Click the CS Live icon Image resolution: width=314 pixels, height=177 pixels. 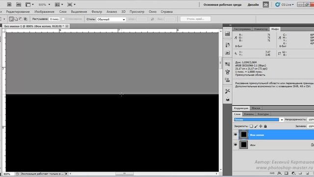tap(277, 4)
